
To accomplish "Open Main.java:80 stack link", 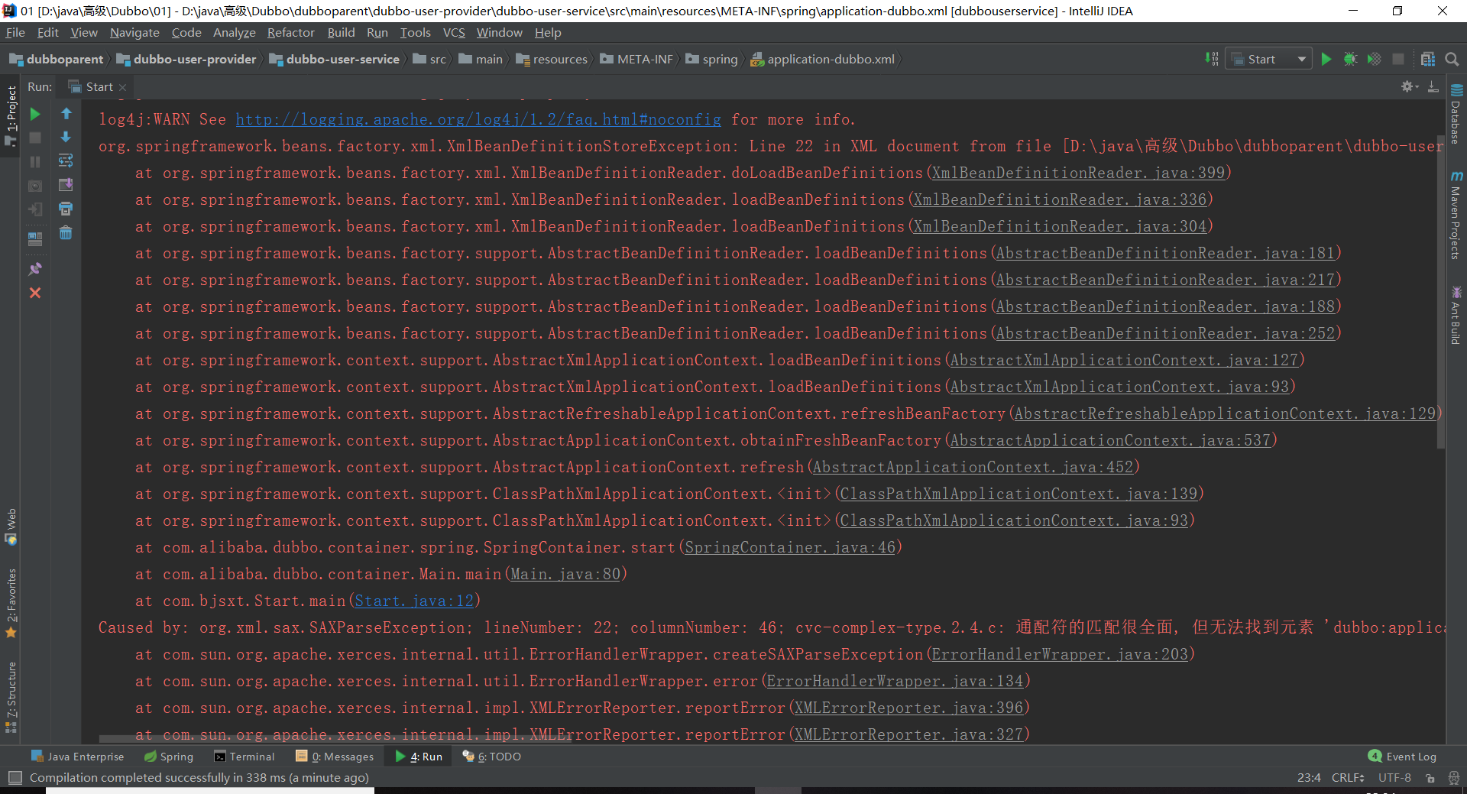I will [565, 574].
